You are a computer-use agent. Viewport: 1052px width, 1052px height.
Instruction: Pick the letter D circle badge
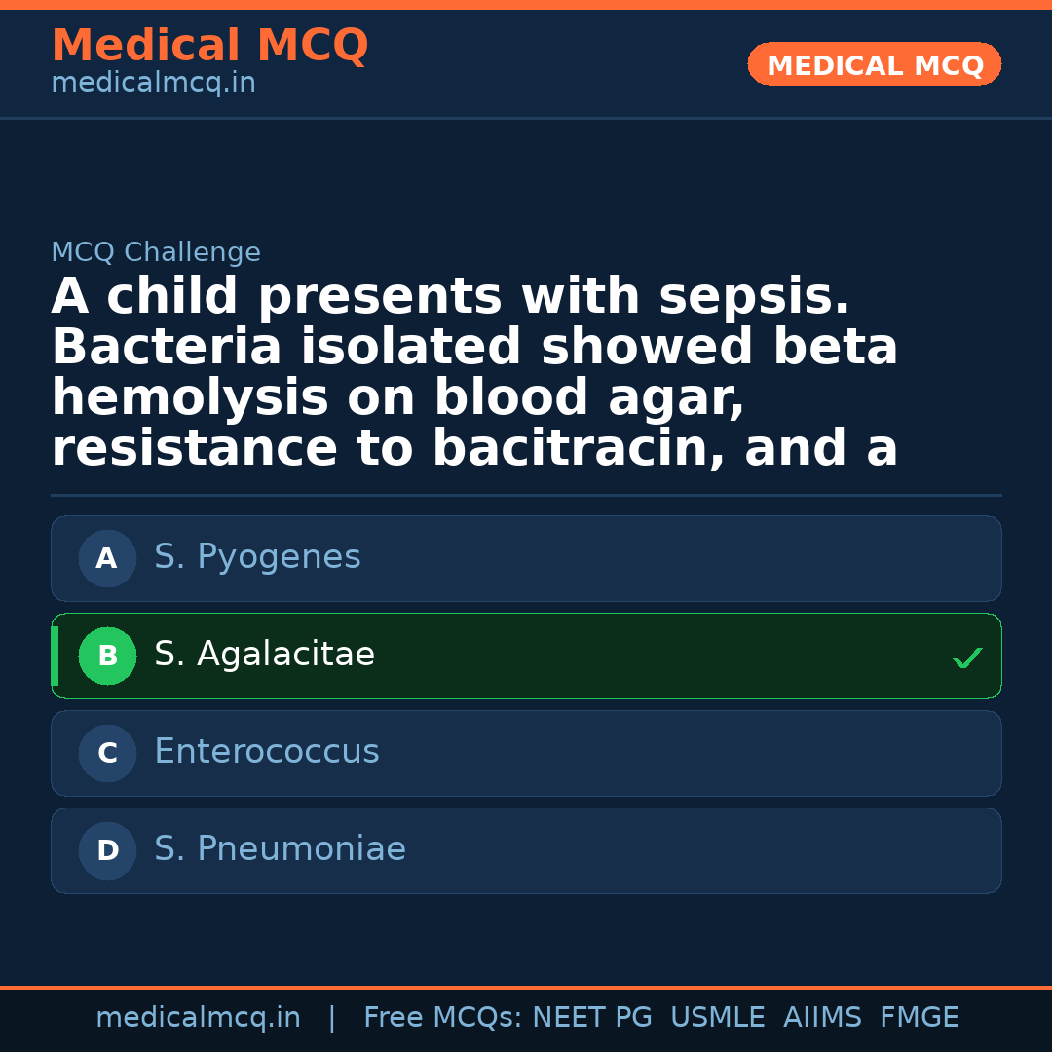pyautogui.click(x=107, y=851)
